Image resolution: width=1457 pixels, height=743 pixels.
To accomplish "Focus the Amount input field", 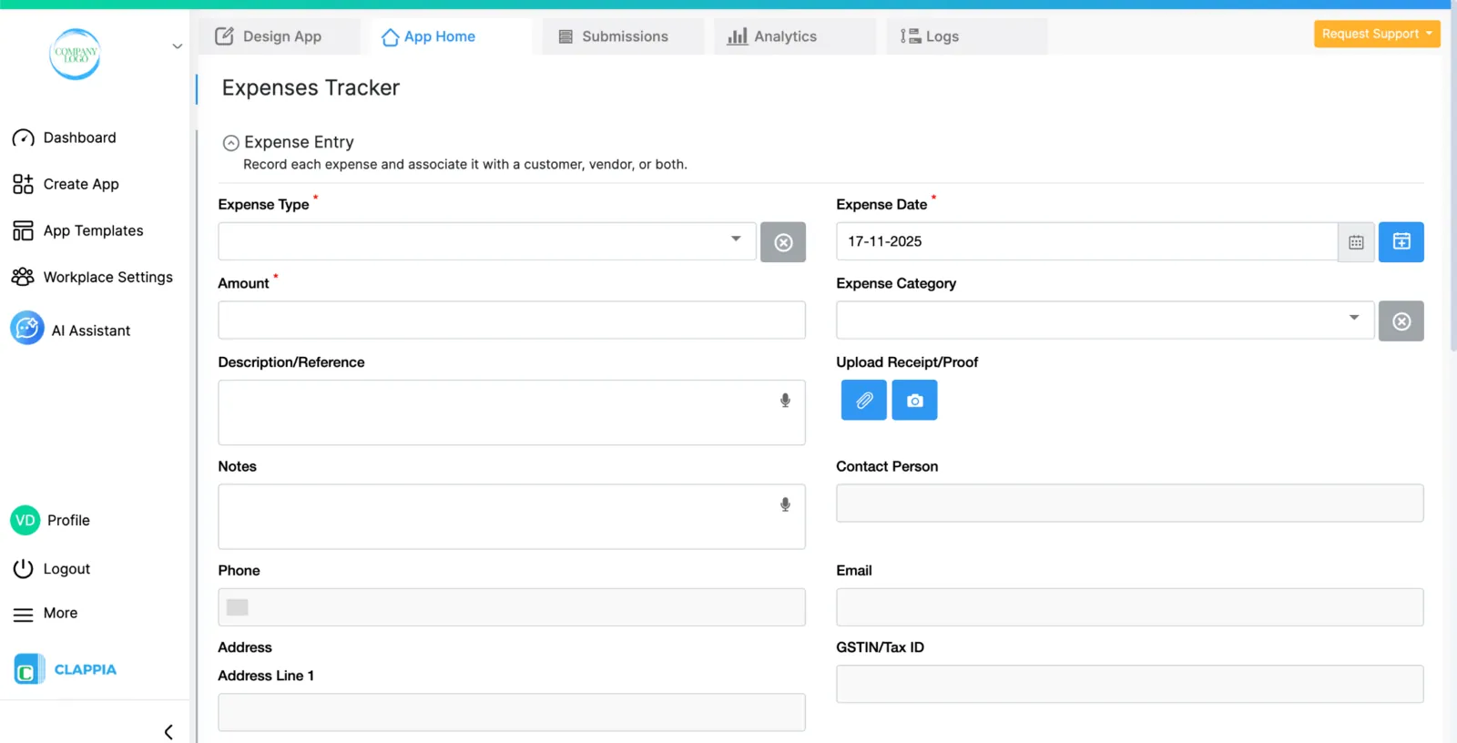I will (512, 321).
